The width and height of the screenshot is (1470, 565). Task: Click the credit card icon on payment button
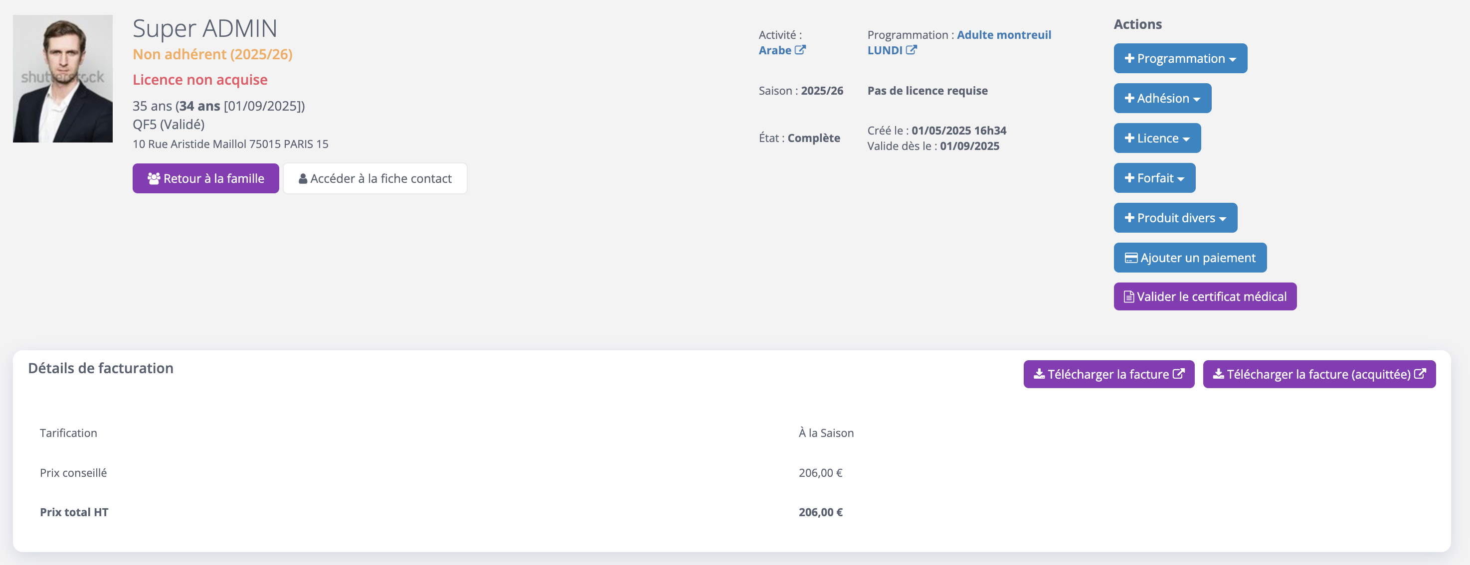pyautogui.click(x=1130, y=258)
